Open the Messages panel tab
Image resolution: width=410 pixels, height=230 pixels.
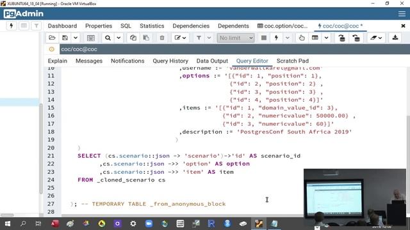[89, 61]
